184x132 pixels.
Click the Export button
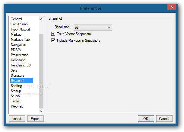[35, 118]
